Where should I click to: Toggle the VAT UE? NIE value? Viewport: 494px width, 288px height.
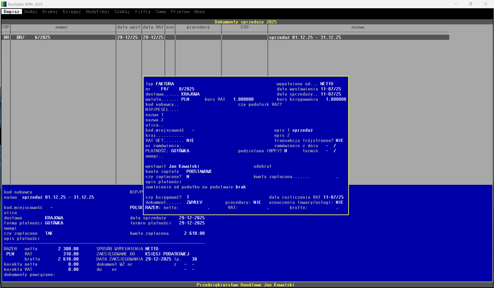pos(190,141)
